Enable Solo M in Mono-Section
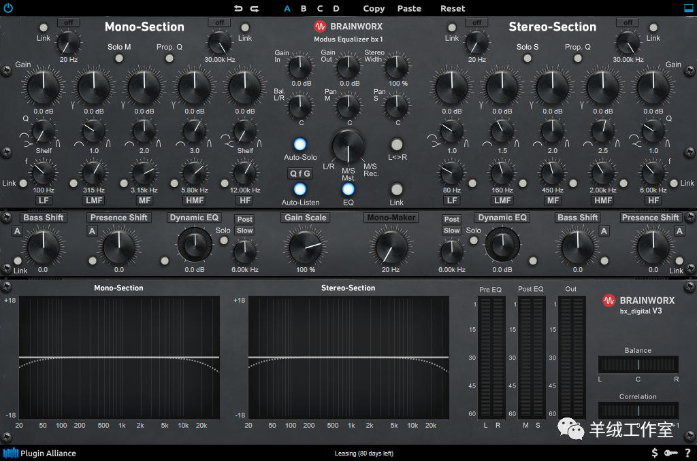697x461 pixels. click(x=119, y=58)
